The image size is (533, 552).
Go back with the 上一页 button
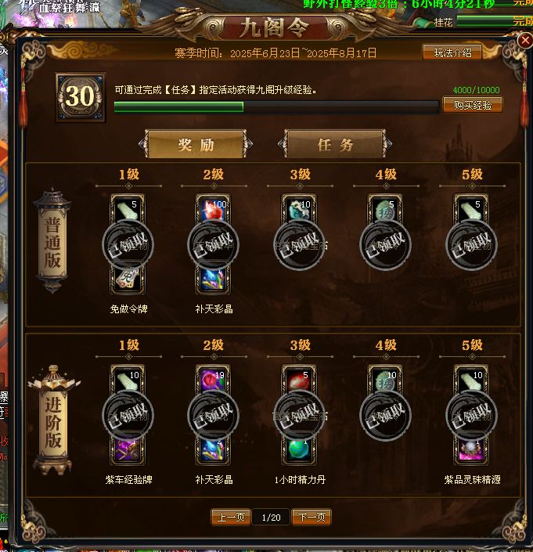[231, 517]
